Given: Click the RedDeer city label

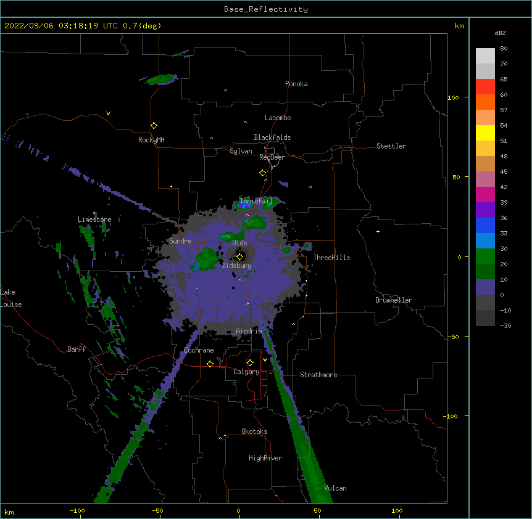Looking at the screenshot, I should [272, 157].
